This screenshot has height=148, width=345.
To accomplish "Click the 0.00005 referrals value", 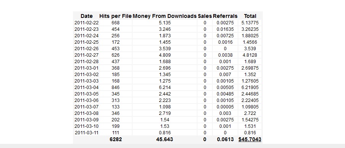I will pos(225,107).
